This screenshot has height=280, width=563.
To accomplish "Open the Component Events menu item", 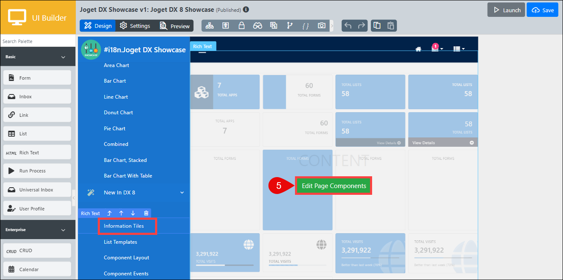I will (x=126, y=274).
